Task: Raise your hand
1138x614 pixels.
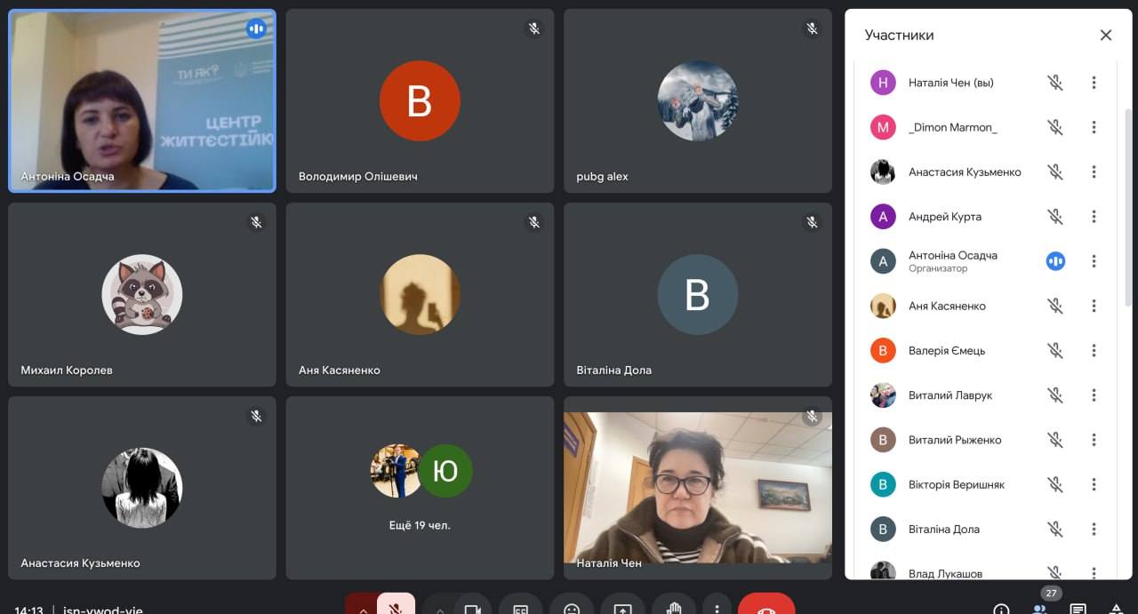Action: (673, 608)
